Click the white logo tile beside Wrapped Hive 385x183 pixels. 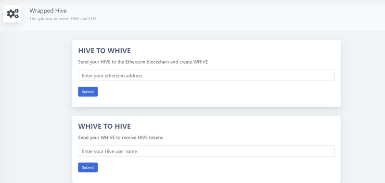click(12, 14)
